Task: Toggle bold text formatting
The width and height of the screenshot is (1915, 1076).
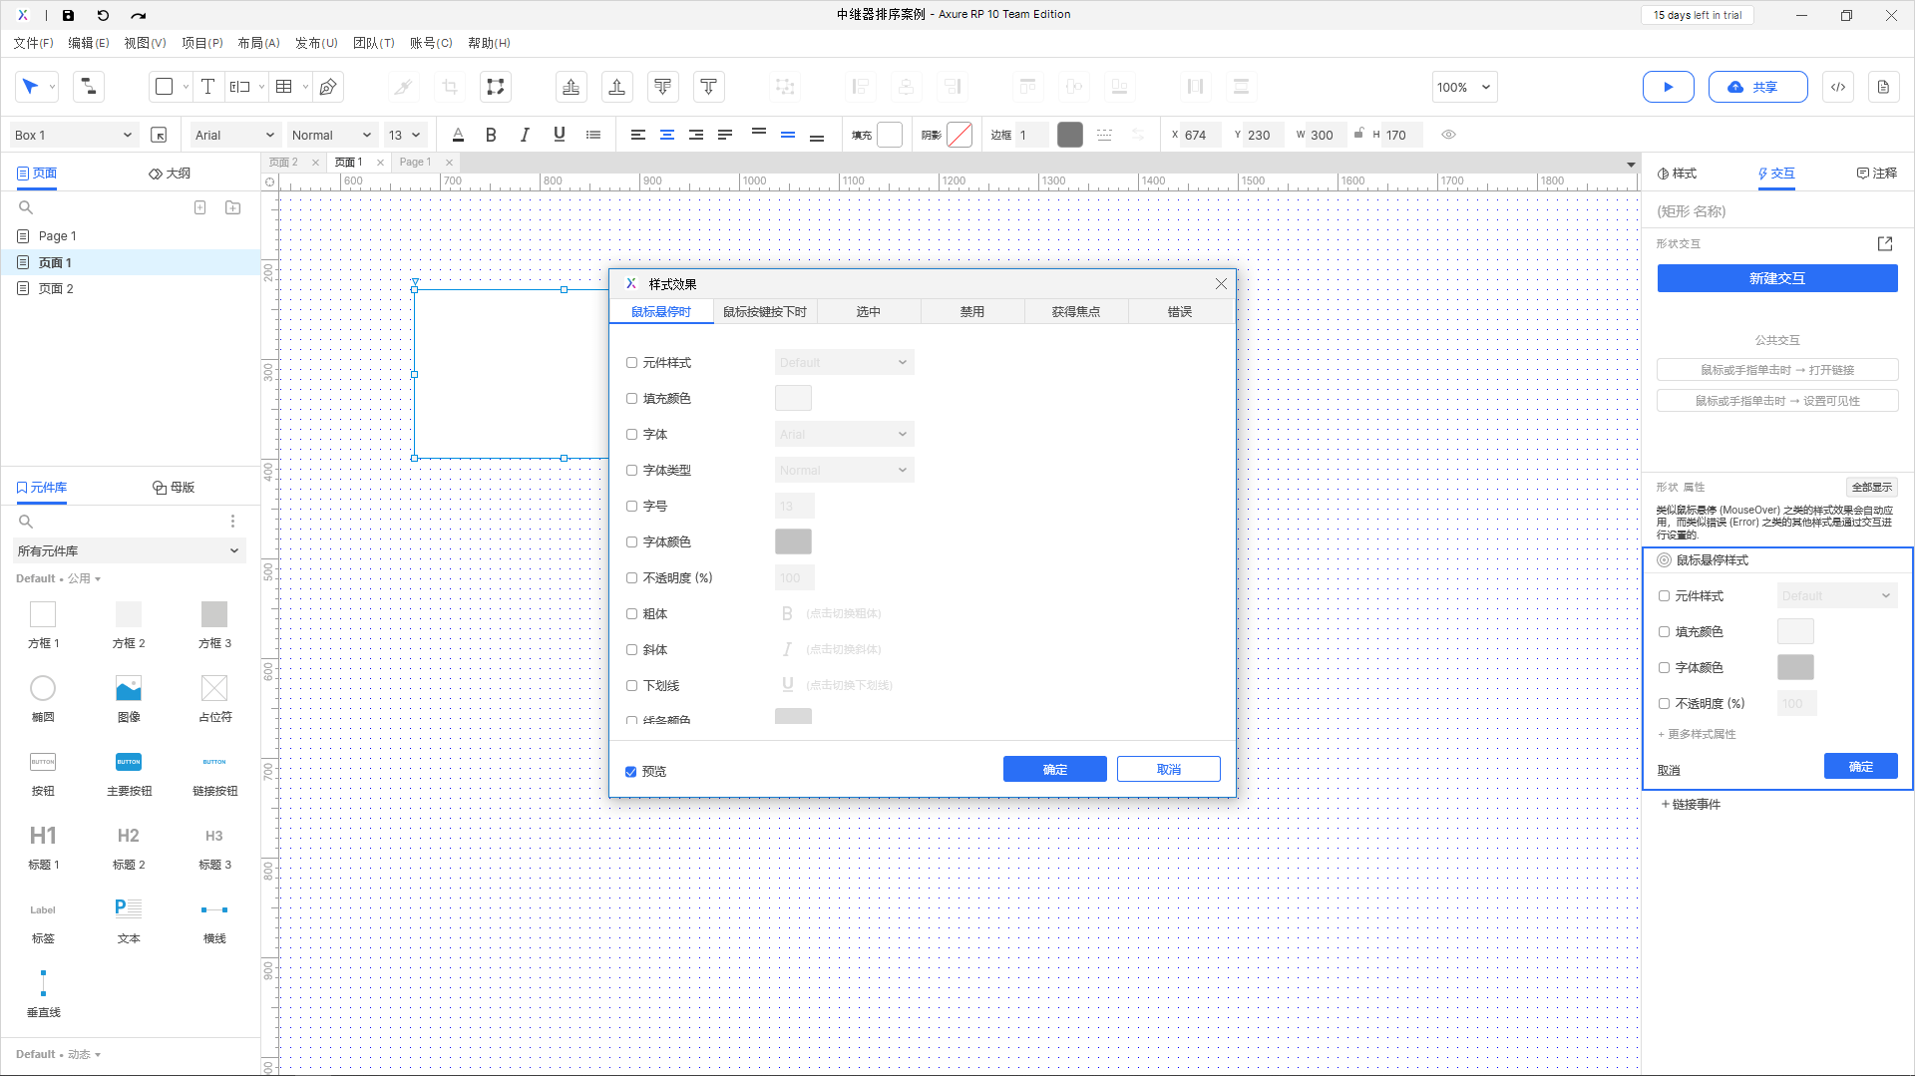Action: click(491, 135)
